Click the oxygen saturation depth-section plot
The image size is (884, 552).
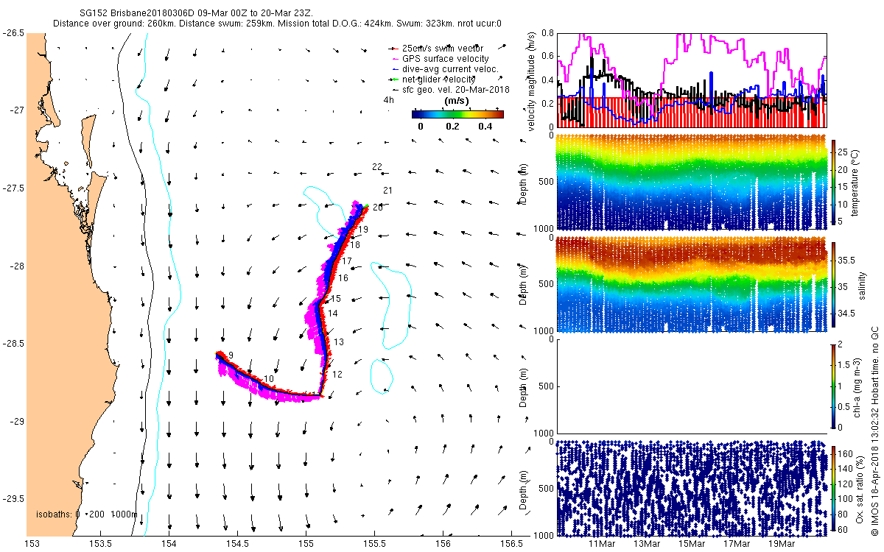tap(692, 488)
